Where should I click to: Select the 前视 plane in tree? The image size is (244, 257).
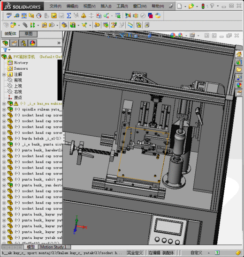[18, 80]
